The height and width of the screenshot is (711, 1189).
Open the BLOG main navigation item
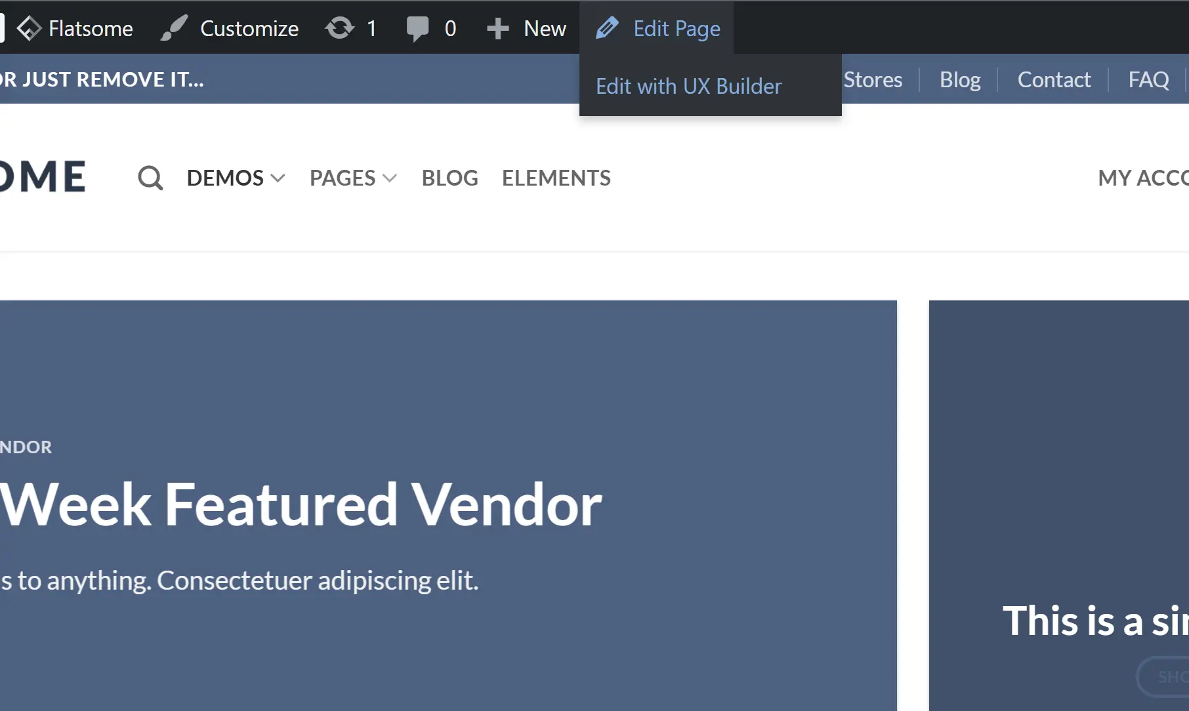pos(449,178)
